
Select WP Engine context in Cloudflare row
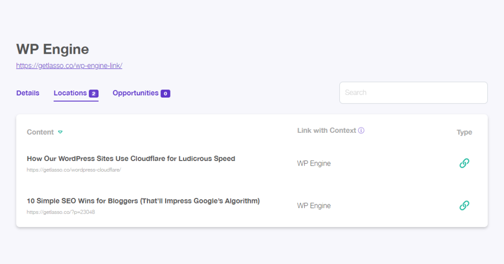pos(314,164)
